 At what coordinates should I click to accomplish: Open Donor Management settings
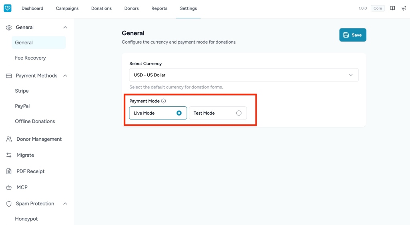tap(39, 139)
